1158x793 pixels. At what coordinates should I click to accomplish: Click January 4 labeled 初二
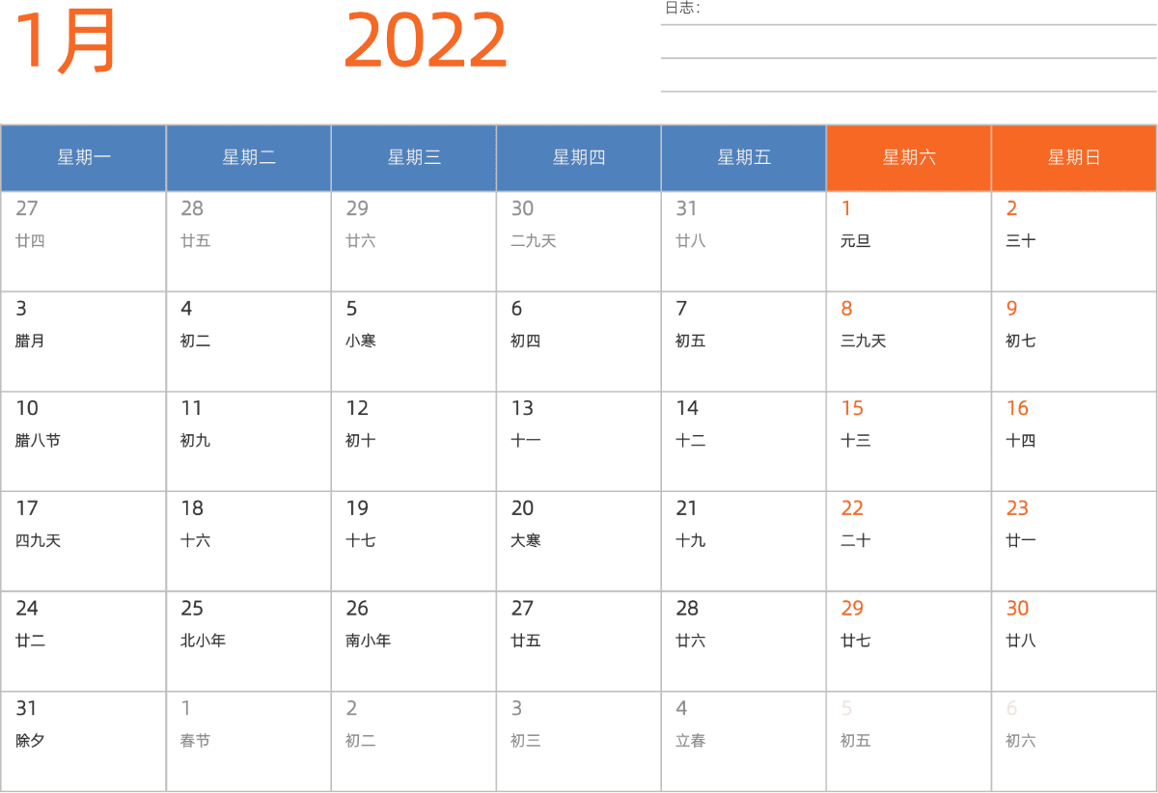point(249,342)
